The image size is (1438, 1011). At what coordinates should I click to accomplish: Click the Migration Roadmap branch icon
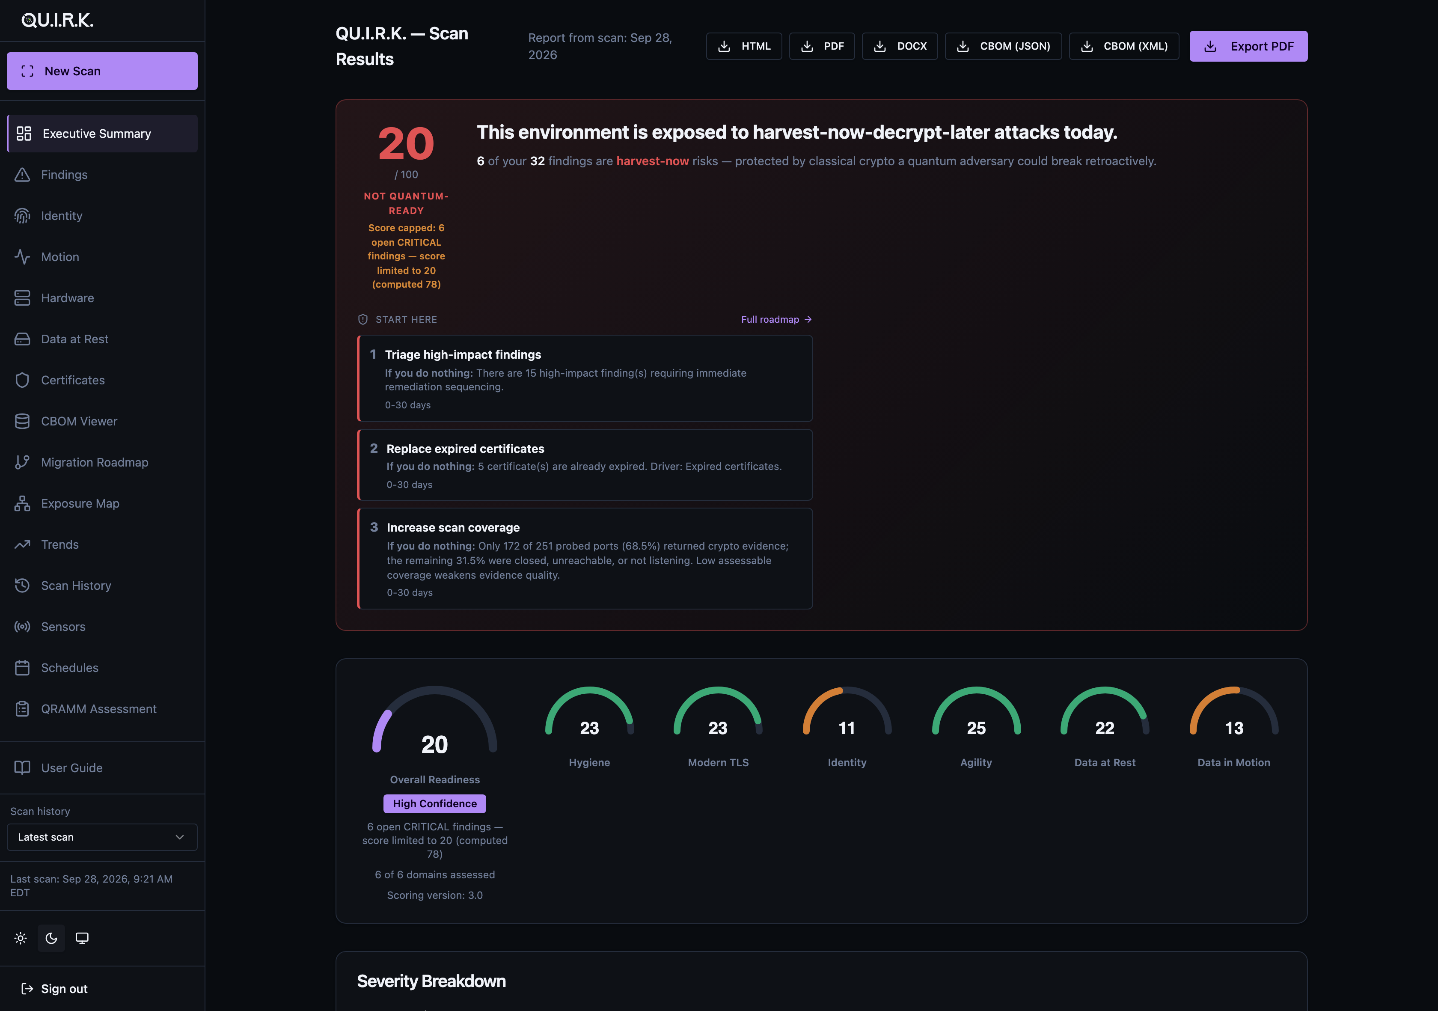[x=23, y=462]
